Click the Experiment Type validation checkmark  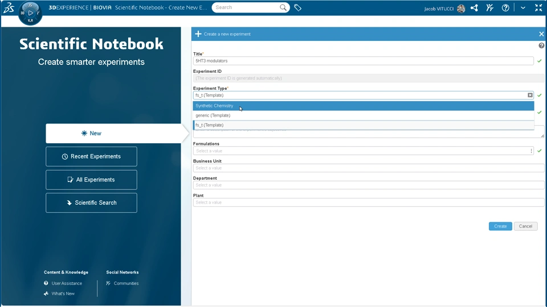click(x=540, y=95)
